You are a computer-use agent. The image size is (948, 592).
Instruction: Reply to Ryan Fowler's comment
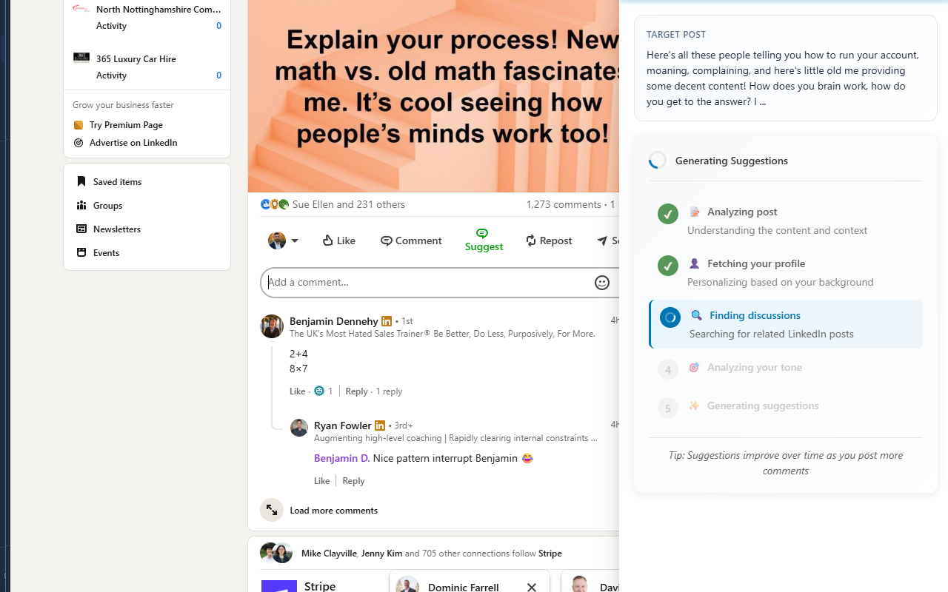[353, 480]
